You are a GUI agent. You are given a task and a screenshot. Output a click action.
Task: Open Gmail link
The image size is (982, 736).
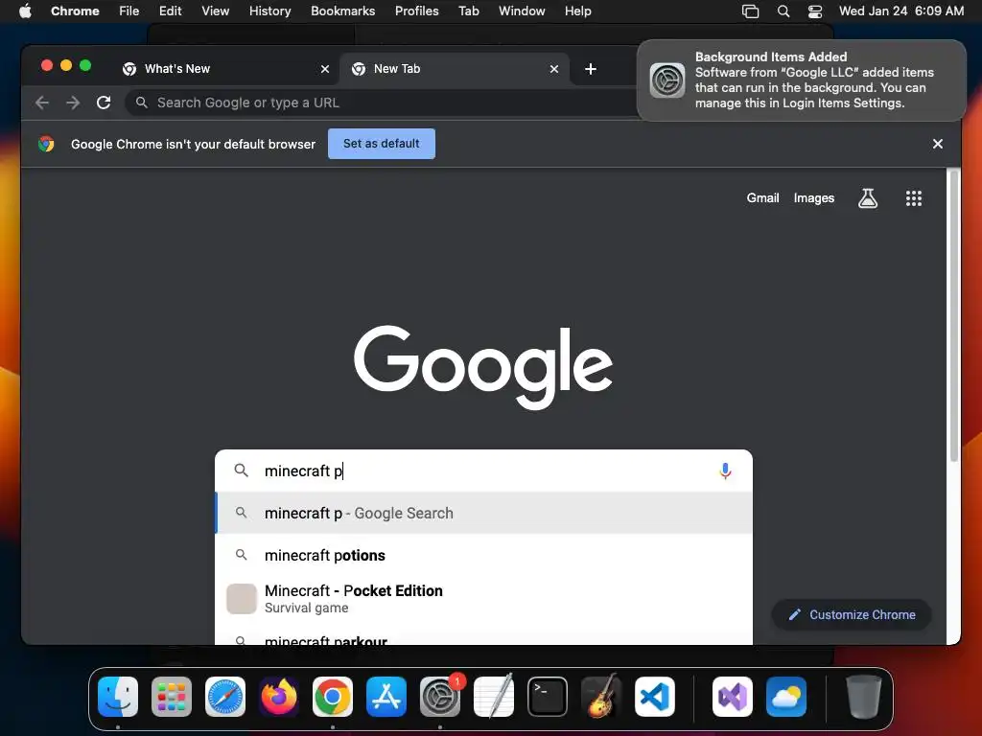[x=762, y=198]
